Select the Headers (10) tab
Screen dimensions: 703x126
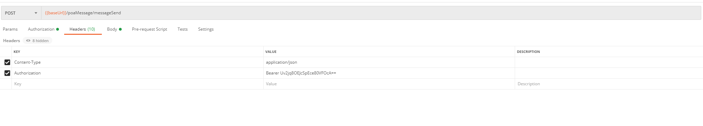coord(82,29)
